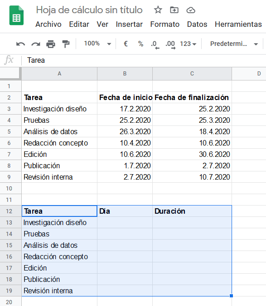266x306 pixels.
Task: Select 'Edición' cell in row 7
Action: pyautogui.click(x=59, y=154)
